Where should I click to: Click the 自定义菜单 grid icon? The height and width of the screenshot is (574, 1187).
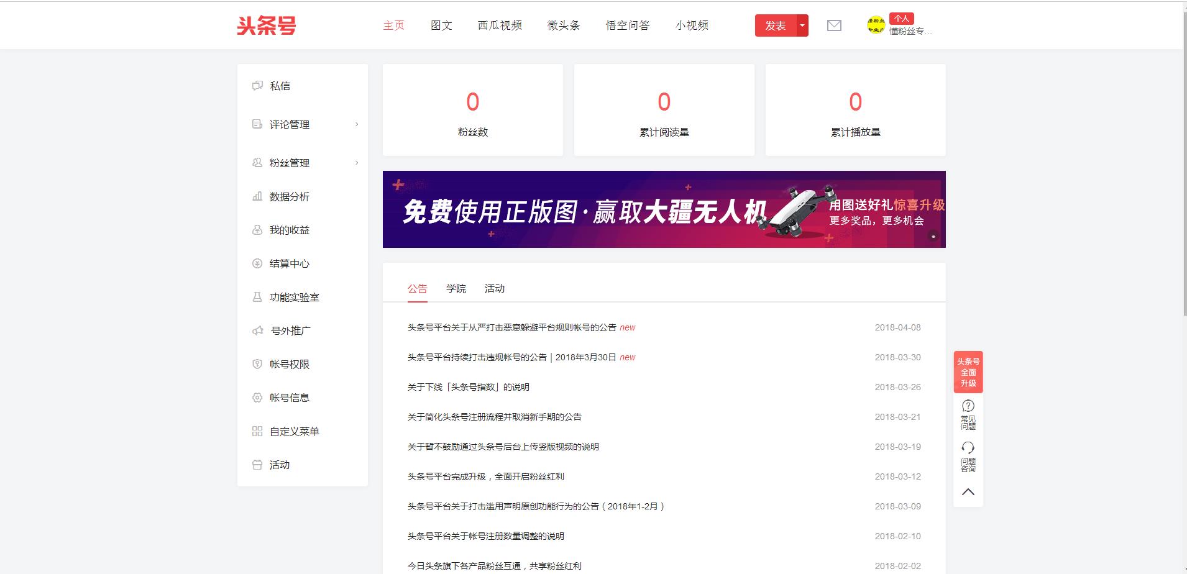point(257,431)
